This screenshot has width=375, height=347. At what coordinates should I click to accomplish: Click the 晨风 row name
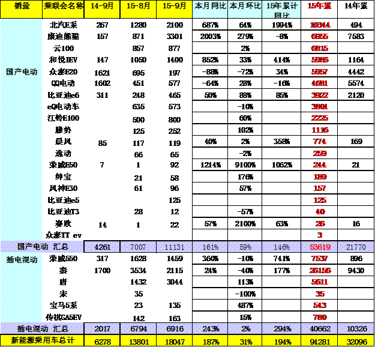pyautogui.click(x=63, y=142)
